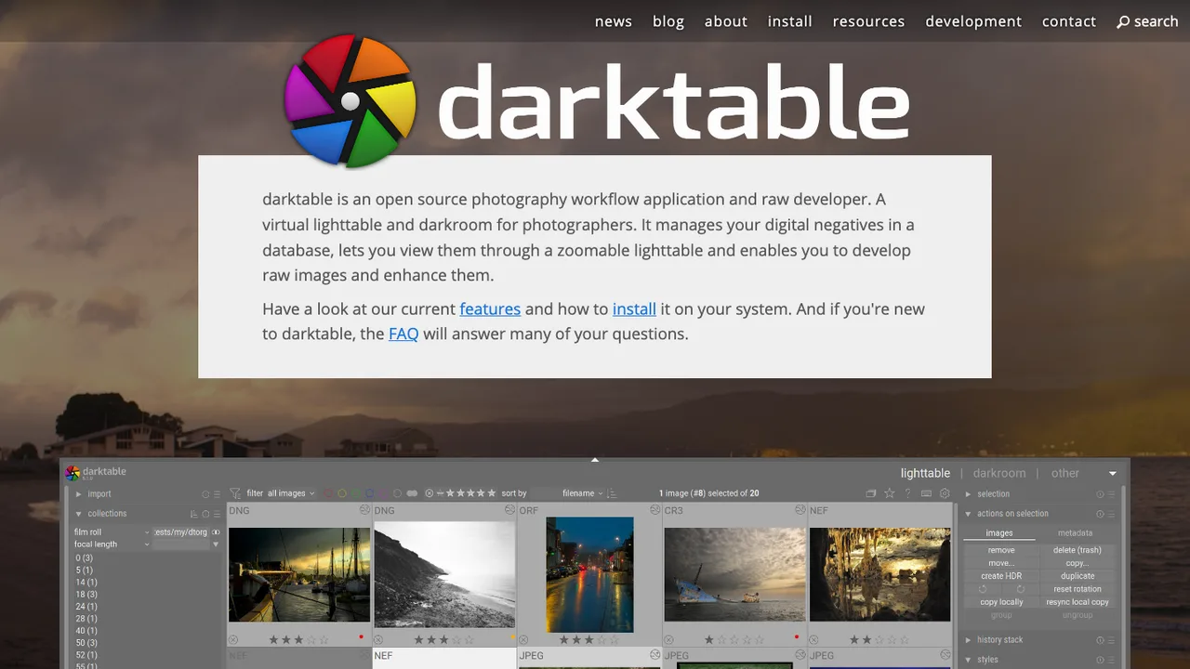Click the film roll folder browse icon

pos(216,532)
